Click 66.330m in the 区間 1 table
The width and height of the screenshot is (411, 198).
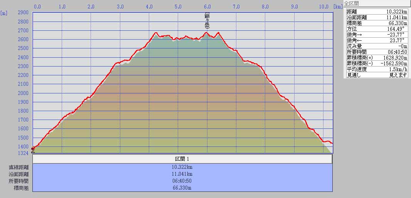(x=183, y=188)
